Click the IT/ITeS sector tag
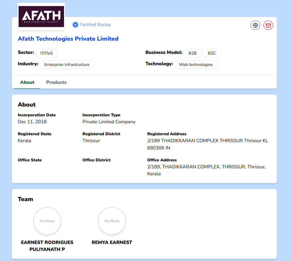The image size is (291, 261). click(46, 53)
